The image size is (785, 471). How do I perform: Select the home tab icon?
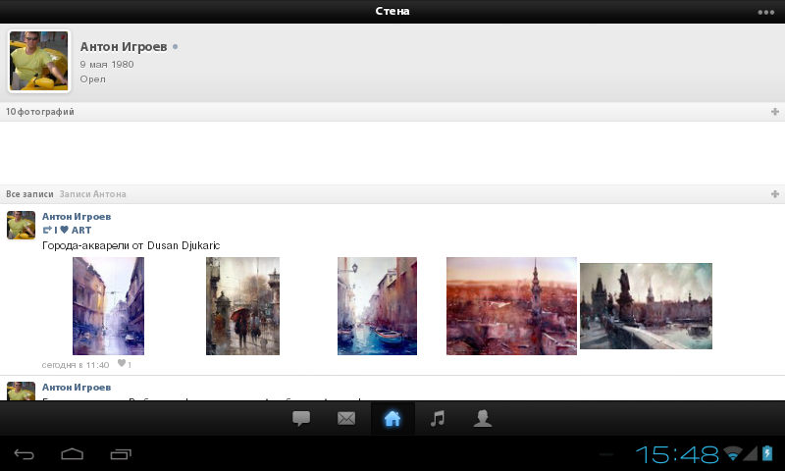coord(392,418)
